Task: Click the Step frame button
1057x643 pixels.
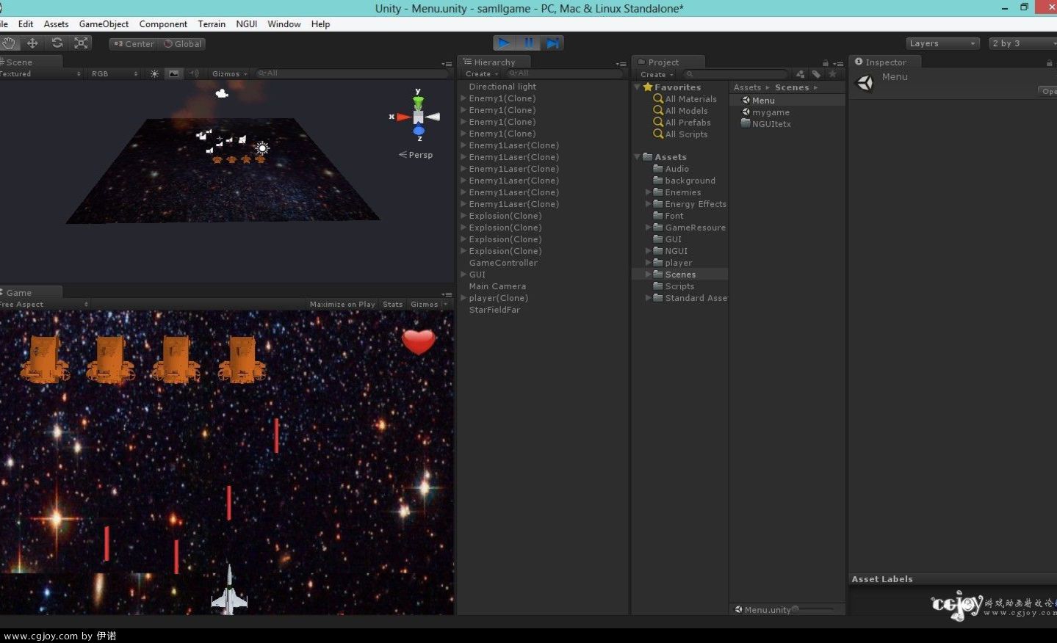Action: (x=553, y=43)
